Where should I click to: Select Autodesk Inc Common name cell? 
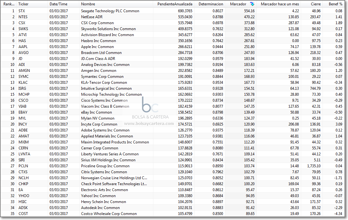tap(100, 208)
